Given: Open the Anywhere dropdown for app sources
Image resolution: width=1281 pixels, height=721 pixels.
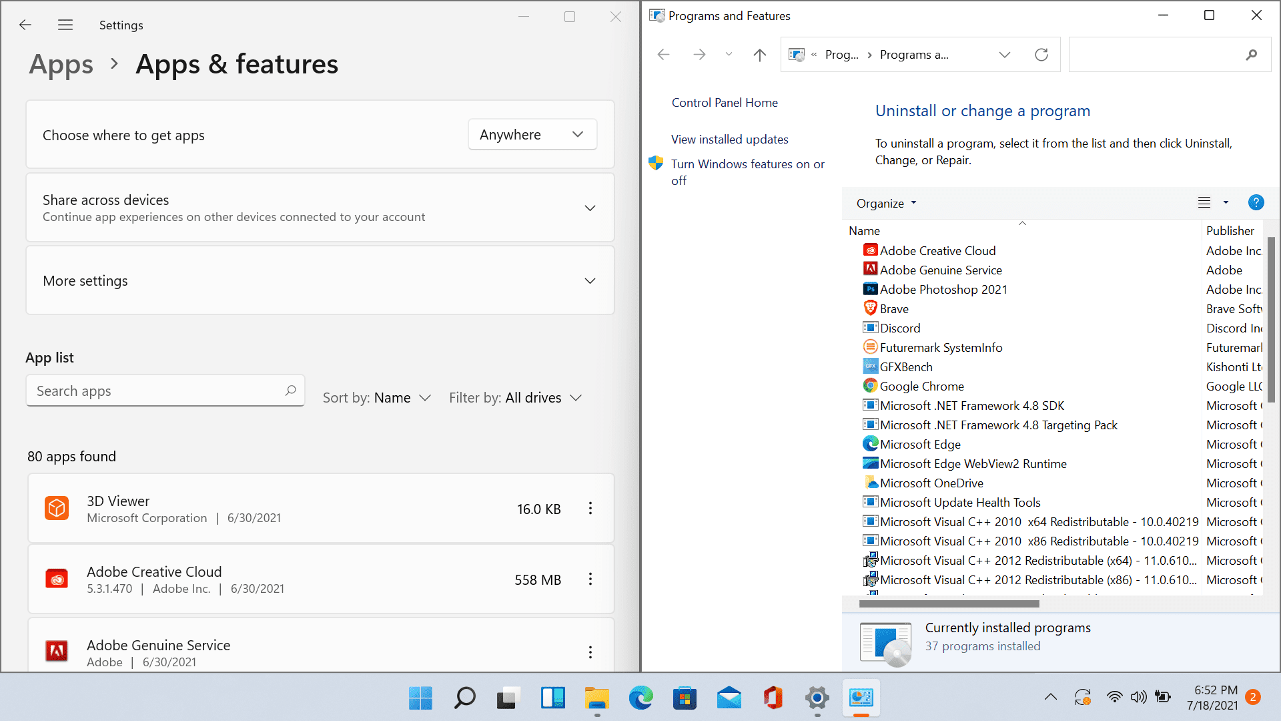Looking at the screenshot, I should (x=532, y=135).
